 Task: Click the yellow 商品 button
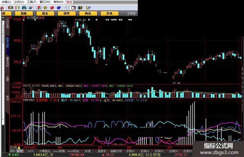click(x=88, y=13)
